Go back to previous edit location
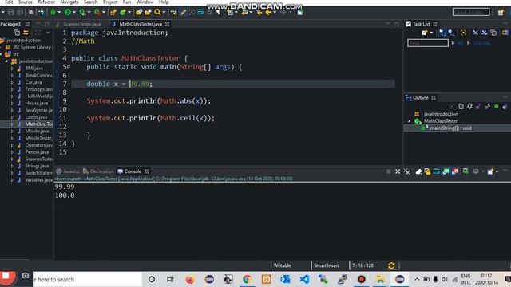Screen dimensions: 511x287 click(259, 13)
